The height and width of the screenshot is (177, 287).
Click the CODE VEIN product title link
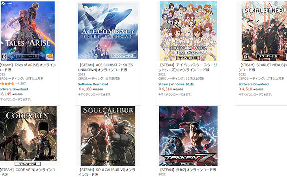pyautogui.click(x=28, y=172)
